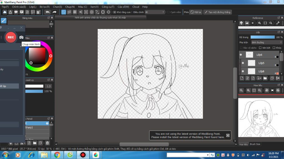The image size is (284, 159).
Task: Open Cloud menu
Action: [136, 7]
